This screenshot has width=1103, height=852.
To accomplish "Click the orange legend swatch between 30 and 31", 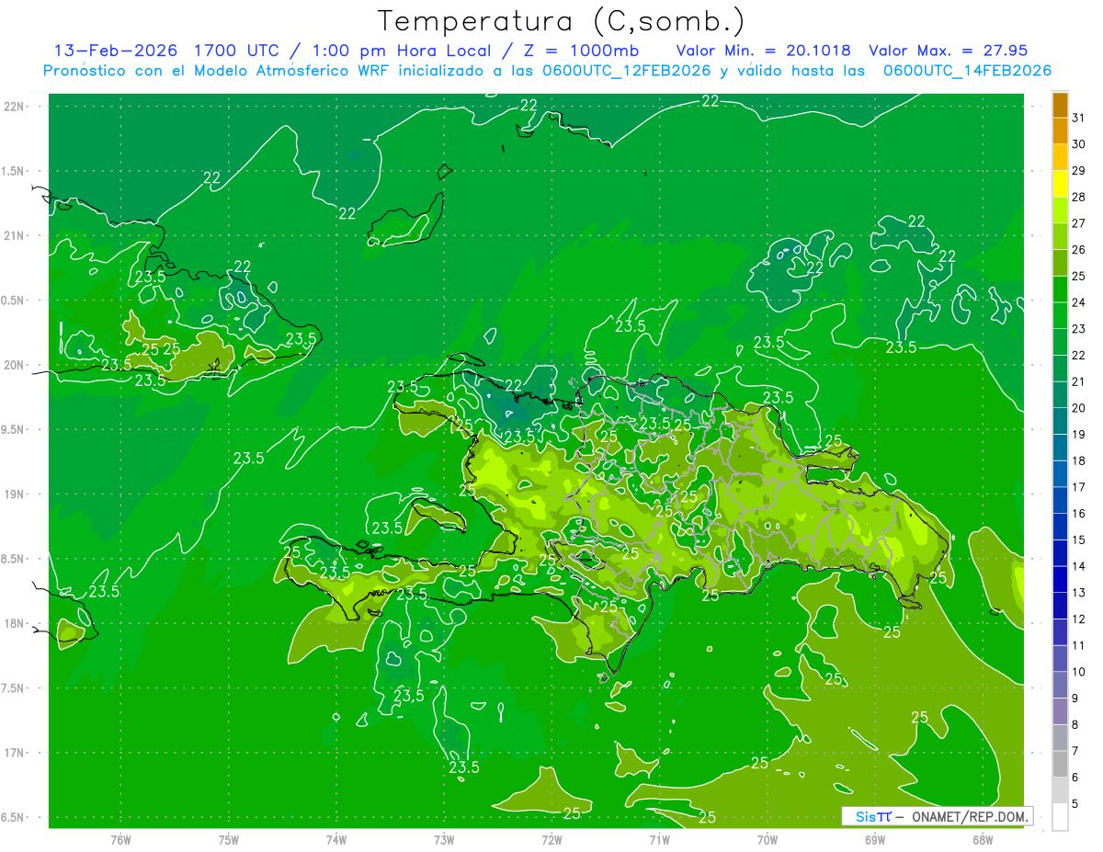I will tap(1060, 131).
